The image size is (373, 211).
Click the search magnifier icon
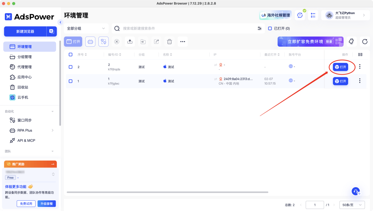117,29
